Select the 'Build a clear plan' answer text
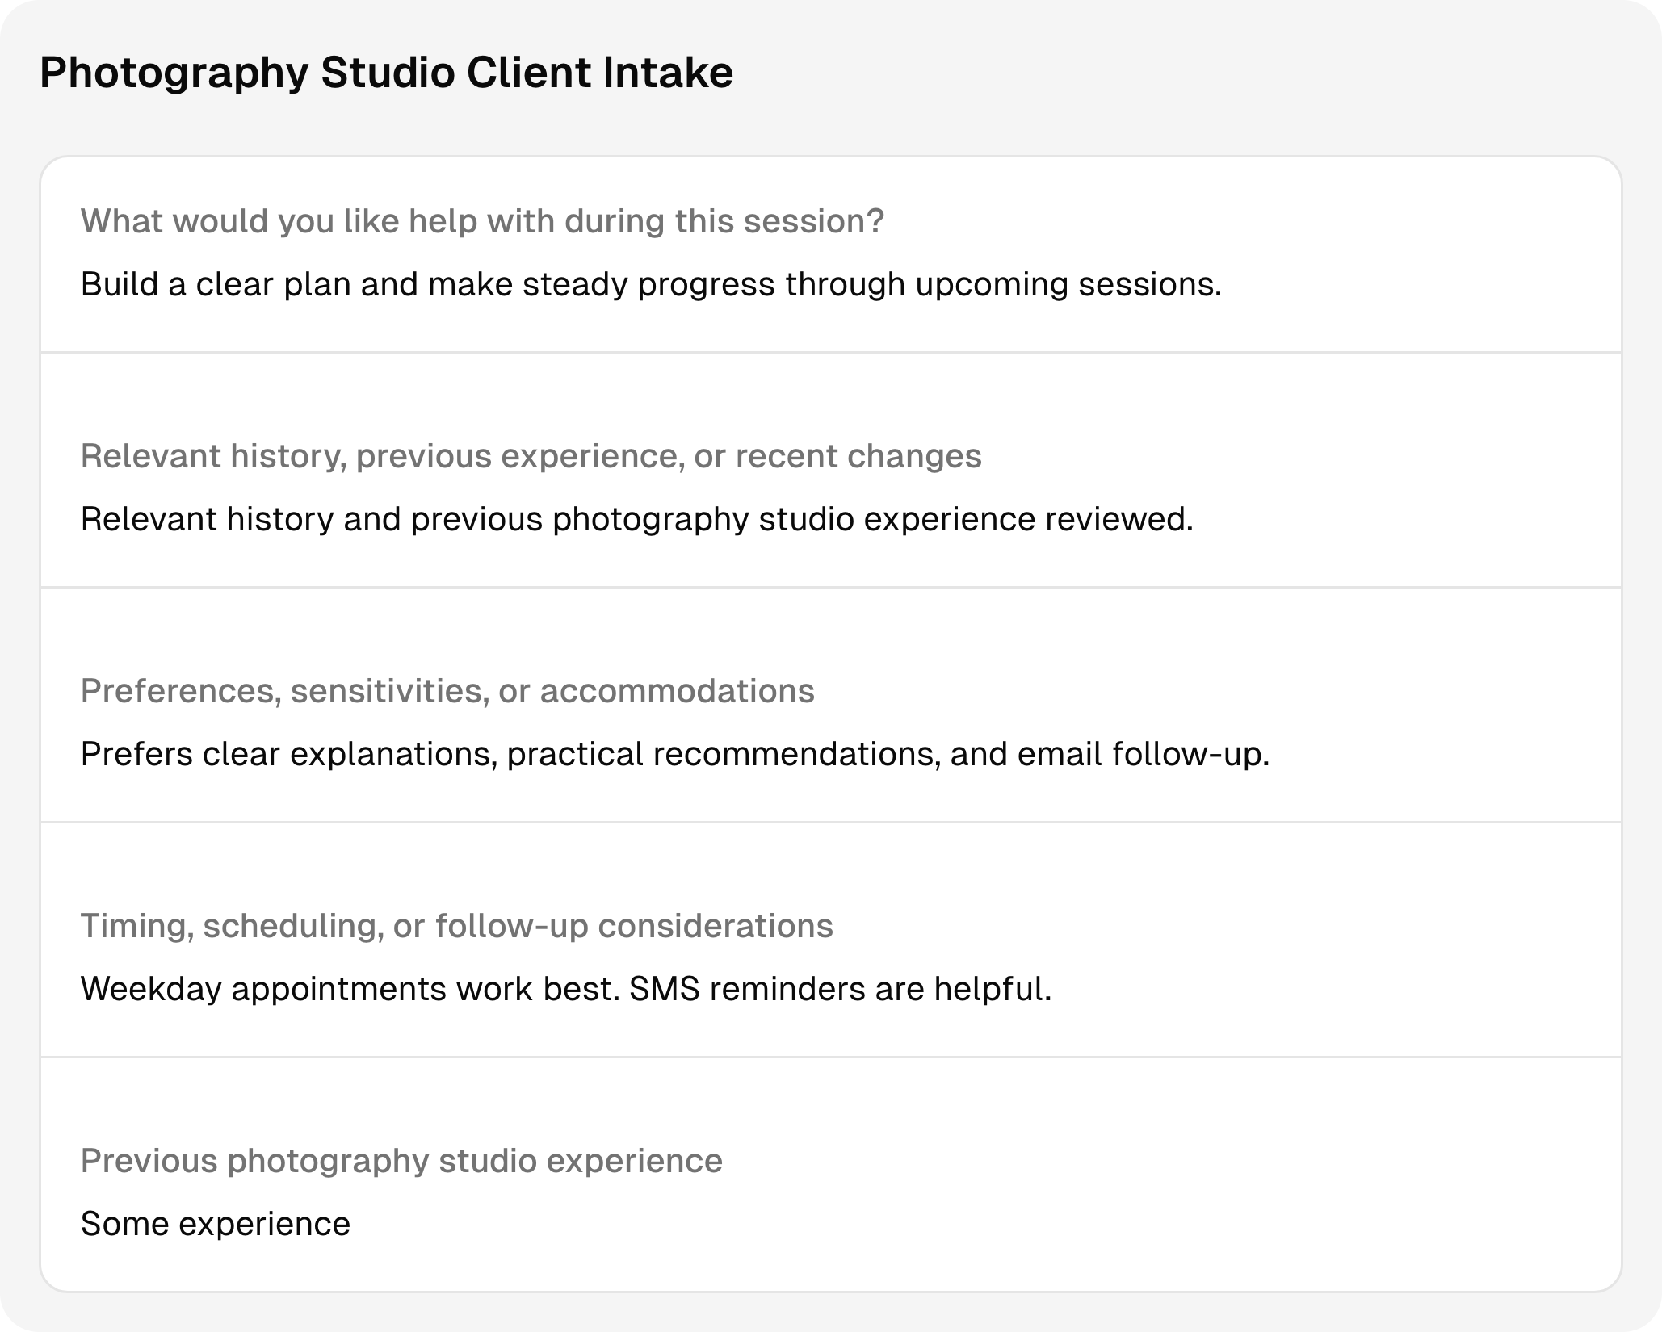1662x1332 pixels. (651, 284)
